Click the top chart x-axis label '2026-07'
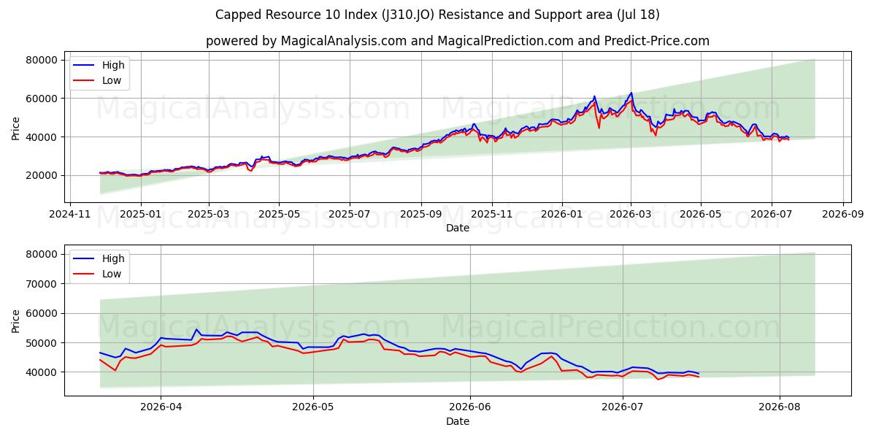876x438 pixels. [x=772, y=215]
